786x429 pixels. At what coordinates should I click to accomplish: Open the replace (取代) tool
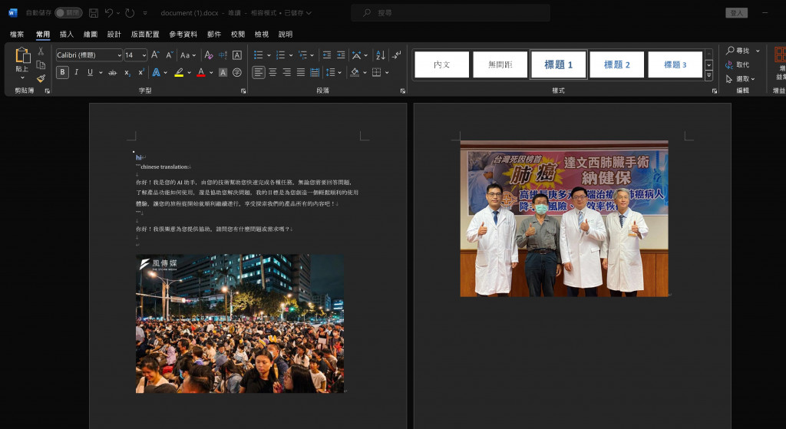point(737,64)
